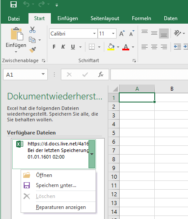Click cell A1 in the worksheet

coord(137,97)
